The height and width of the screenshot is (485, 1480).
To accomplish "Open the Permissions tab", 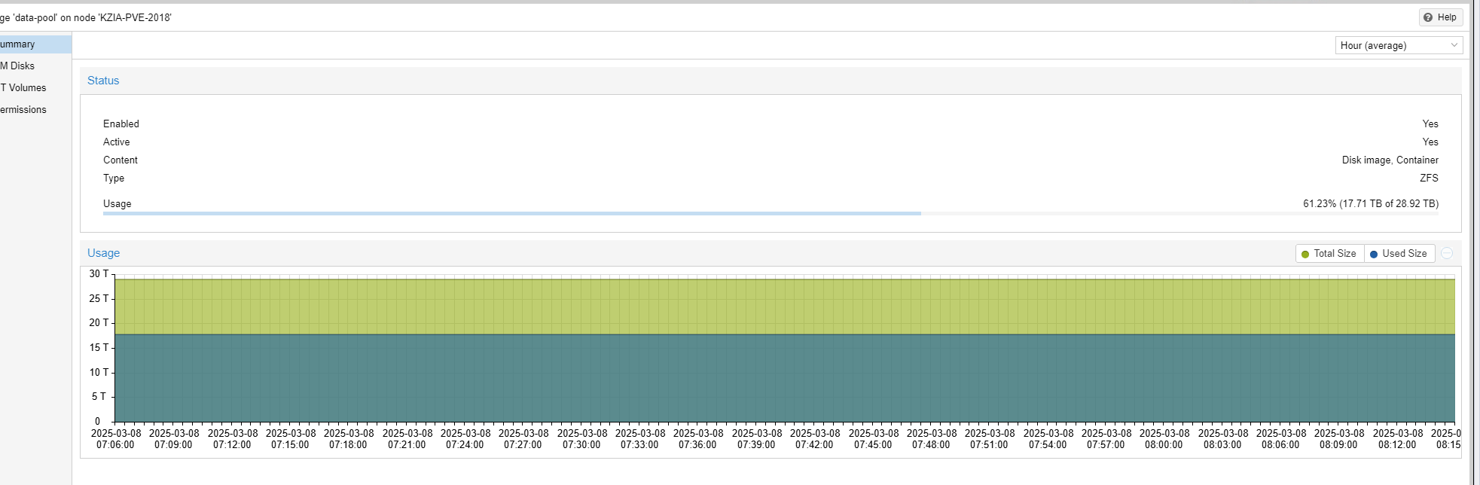I will [x=35, y=110].
